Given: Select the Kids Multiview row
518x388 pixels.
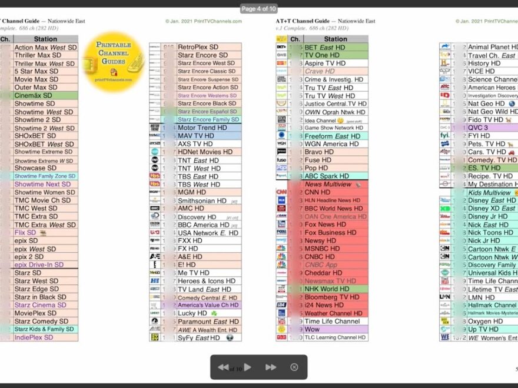Looking at the screenshot, I should (x=479, y=192).
